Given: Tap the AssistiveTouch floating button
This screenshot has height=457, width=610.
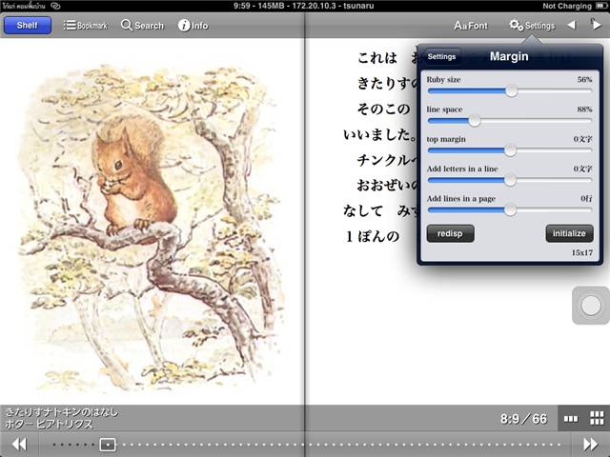Looking at the screenshot, I should (x=591, y=306).
